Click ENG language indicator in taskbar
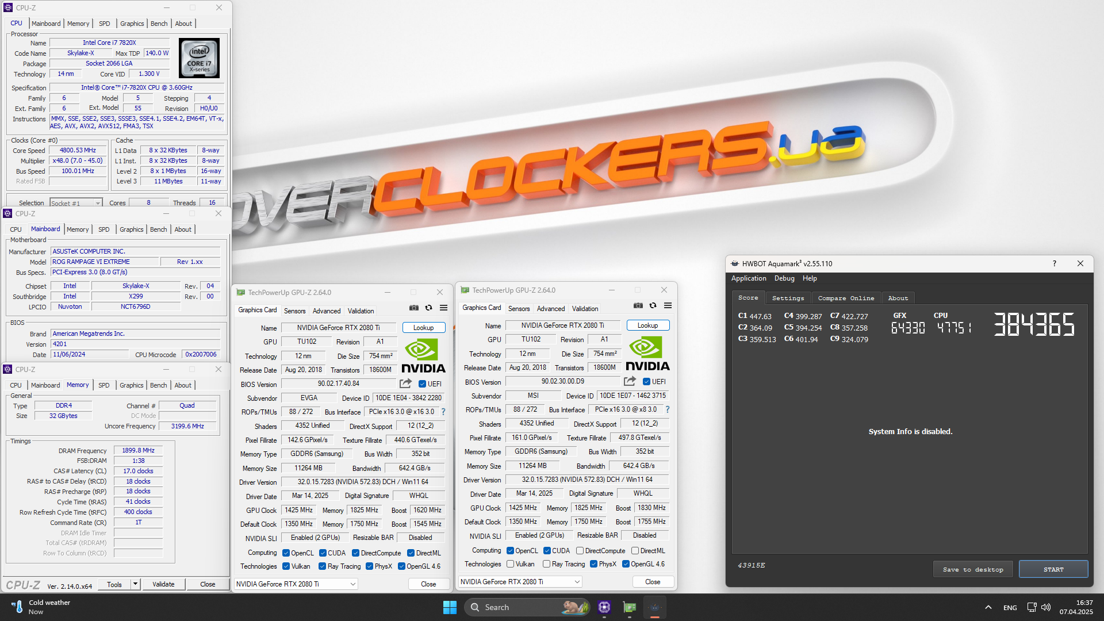 tap(1010, 607)
